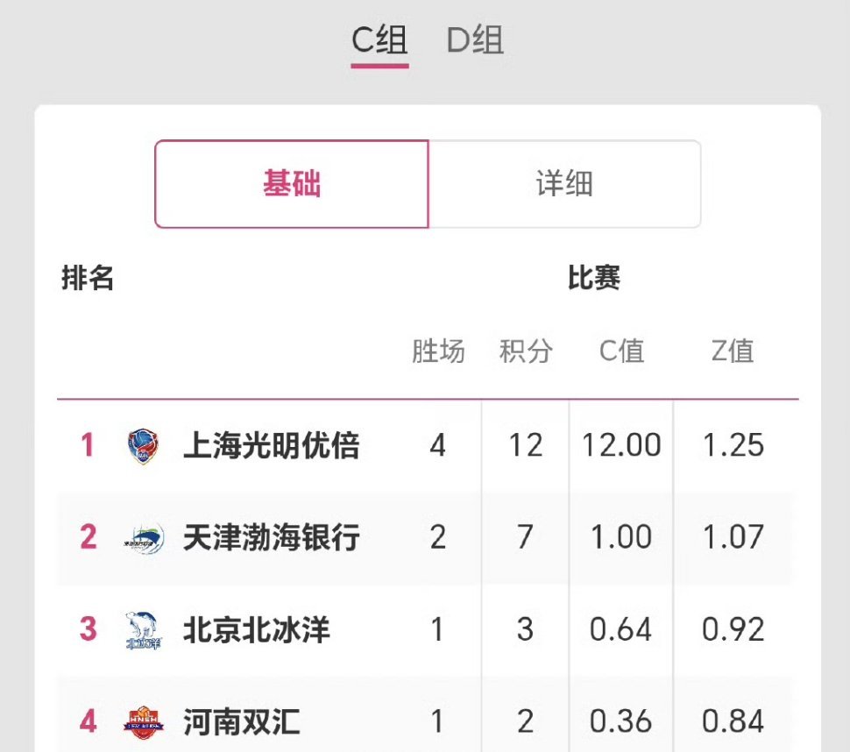The width and height of the screenshot is (850, 752).
Task: Sort standings by 积分 column
Action: pos(525,351)
